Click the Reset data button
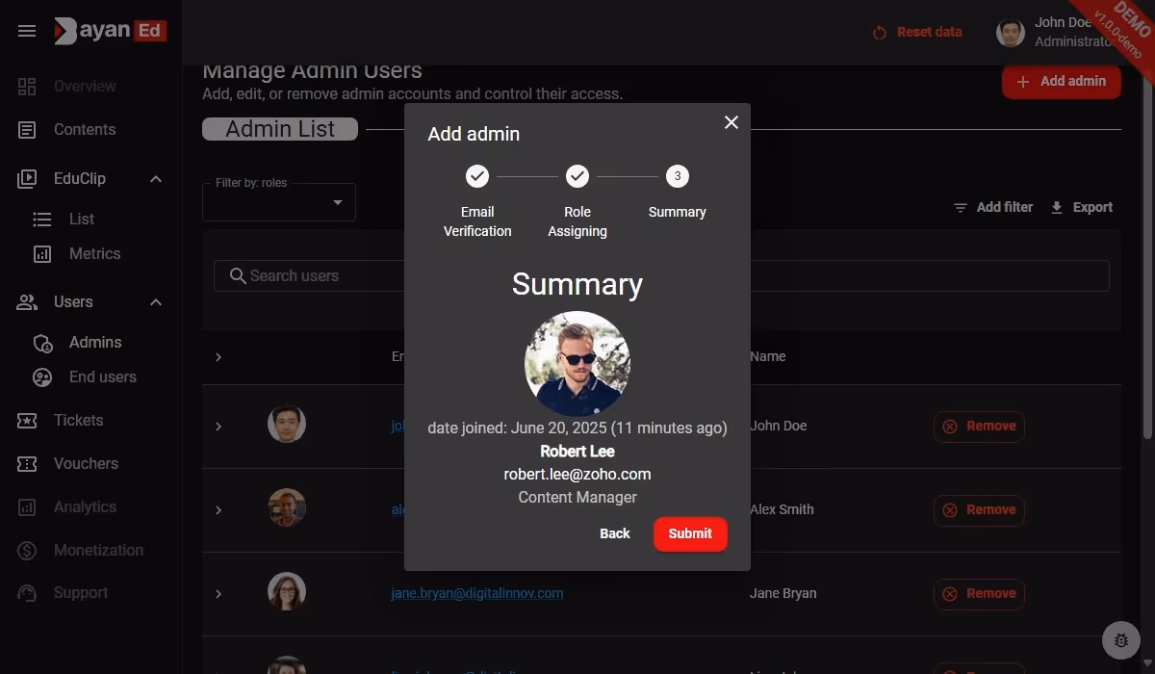The height and width of the screenshot is (674, 1155). click(916, 33)
